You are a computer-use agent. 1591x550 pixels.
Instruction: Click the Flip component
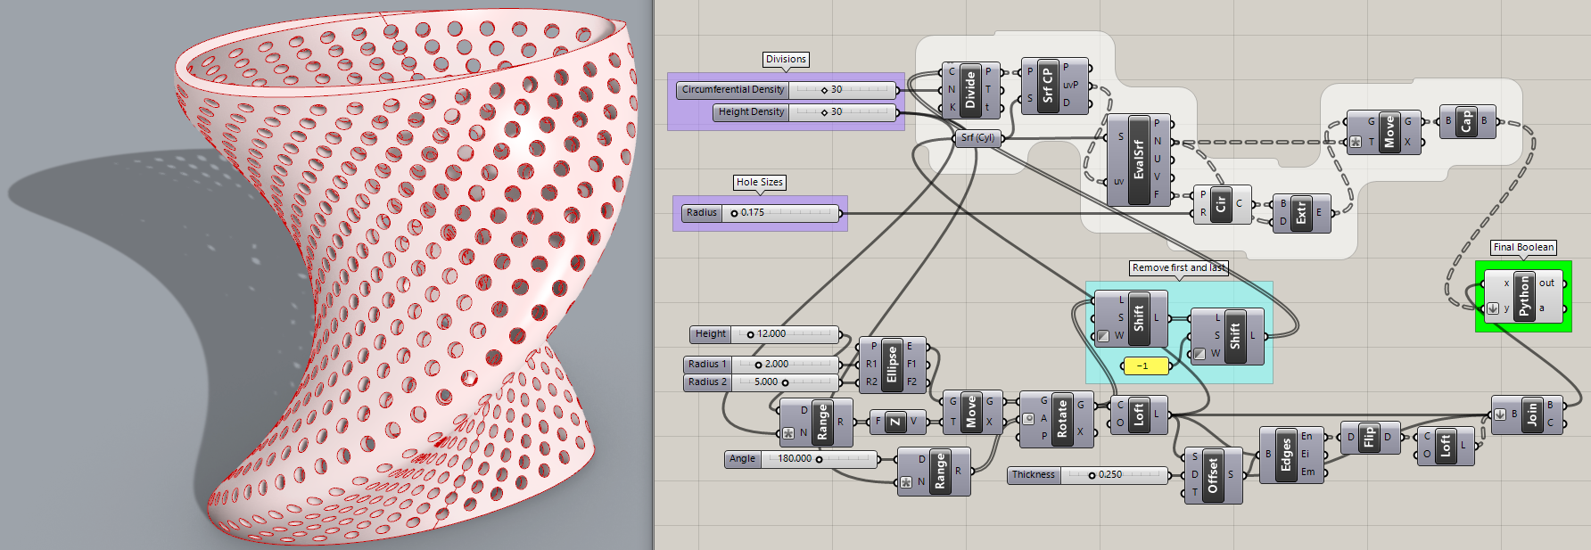point(1369,438)
